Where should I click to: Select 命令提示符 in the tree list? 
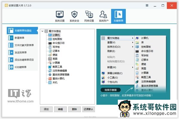tap(58, 43)
